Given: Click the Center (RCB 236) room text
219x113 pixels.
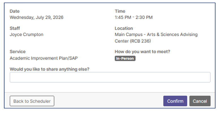Looking at the screenshot, I should [133, 41].
